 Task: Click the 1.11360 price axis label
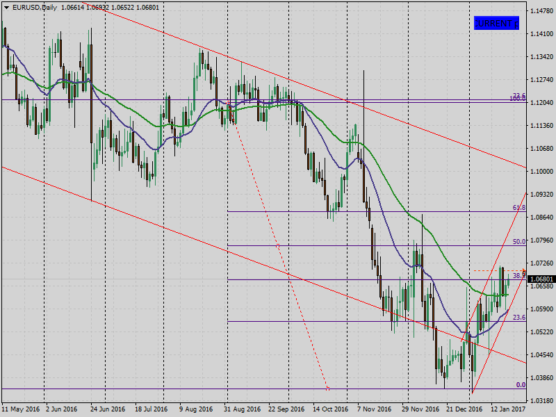pyautogui.click(x=541, y=126)
